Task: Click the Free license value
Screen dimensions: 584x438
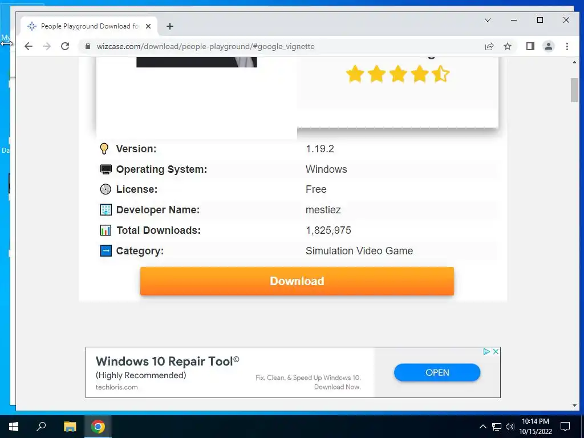Action: (x=316, y=189)
